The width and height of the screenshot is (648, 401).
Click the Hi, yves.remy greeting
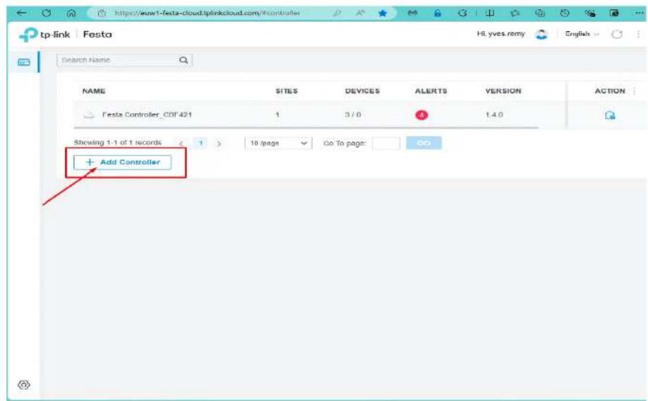(501, 34)
